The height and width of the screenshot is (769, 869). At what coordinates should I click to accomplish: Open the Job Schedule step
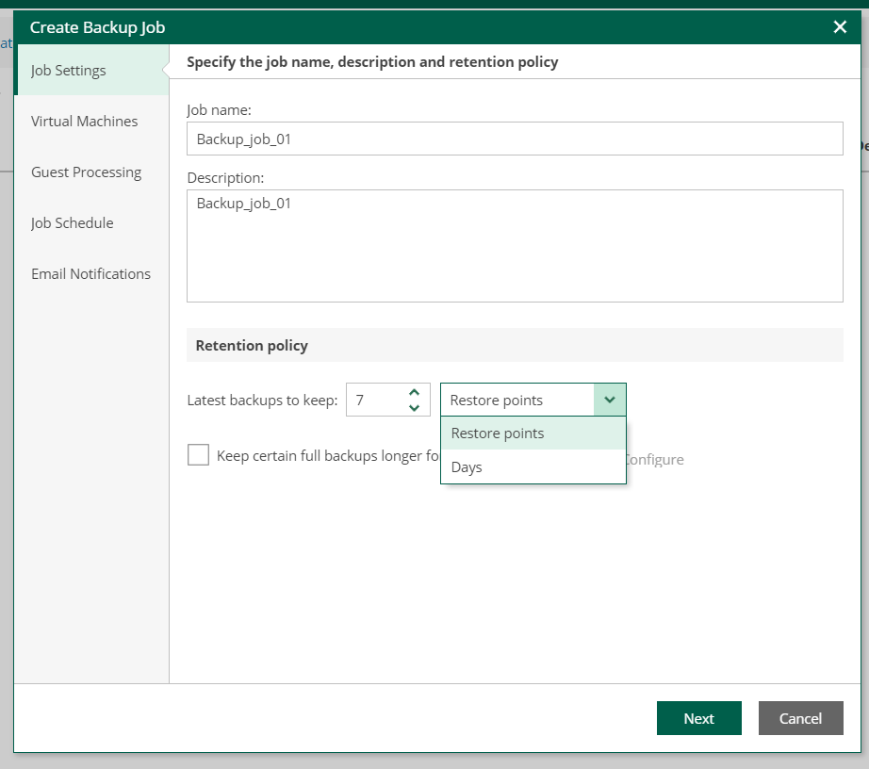tap(72, 223)
